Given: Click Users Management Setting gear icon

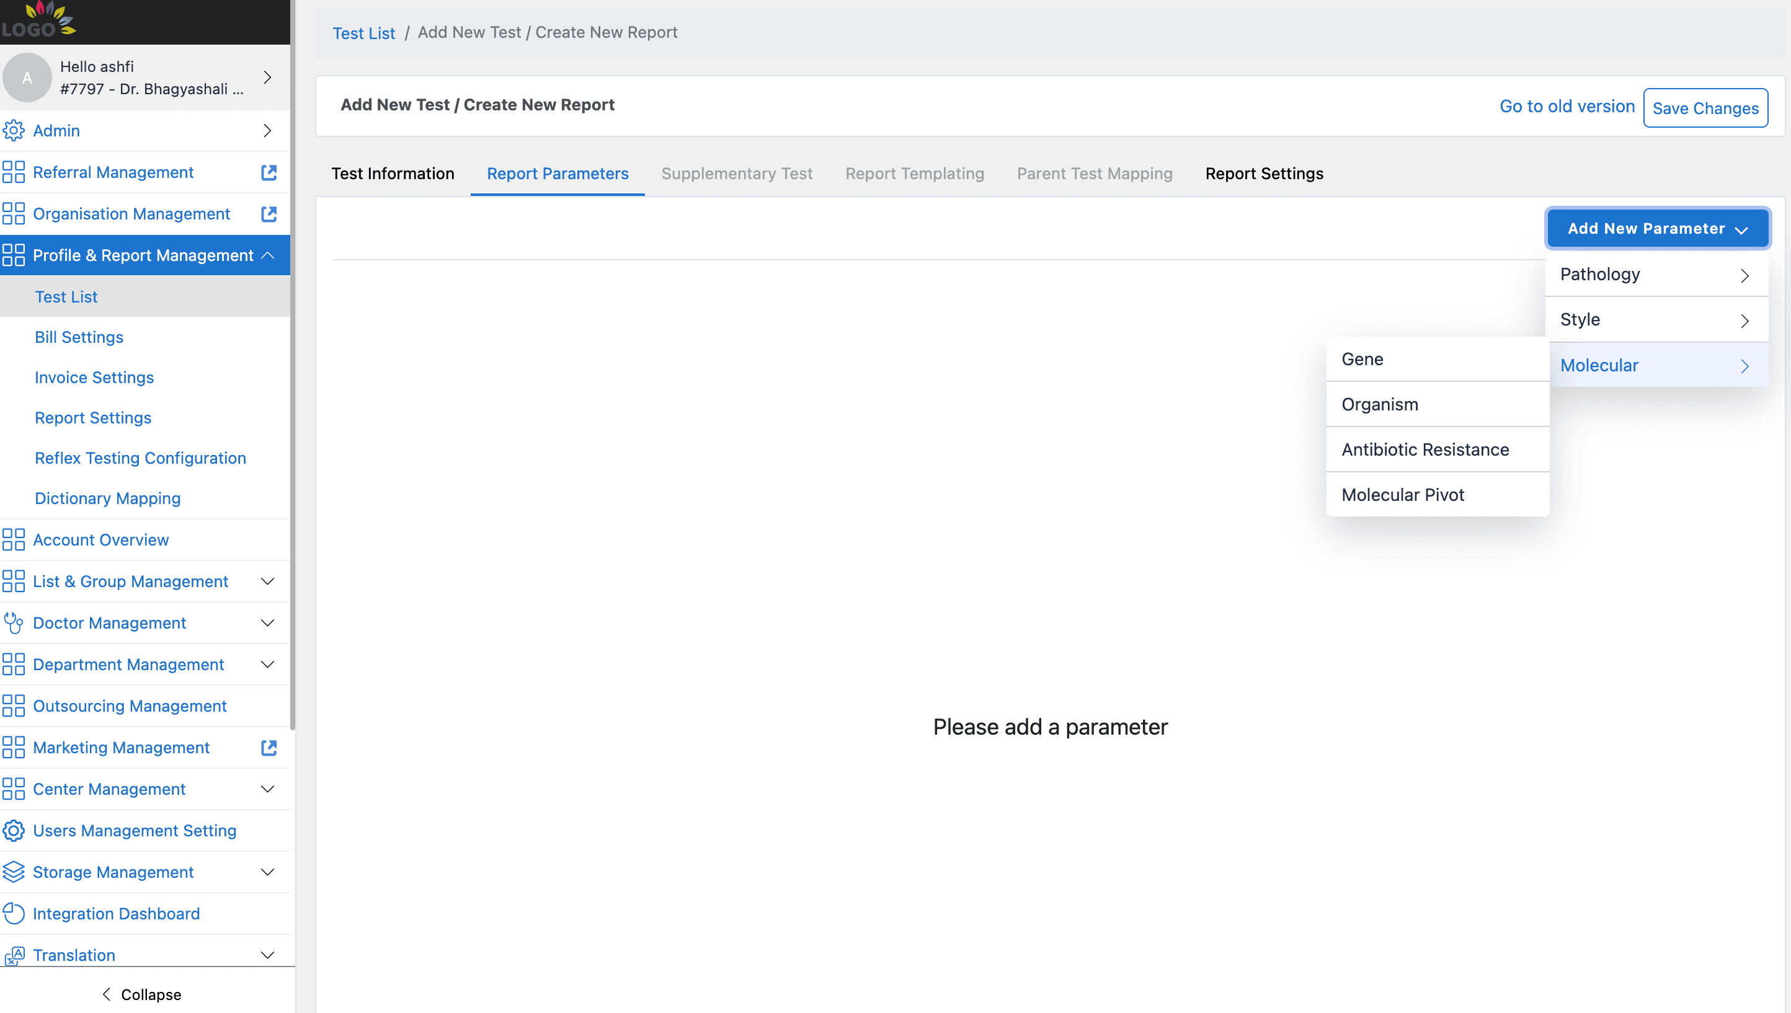Looking at the screenshot, I should point(13,831).
